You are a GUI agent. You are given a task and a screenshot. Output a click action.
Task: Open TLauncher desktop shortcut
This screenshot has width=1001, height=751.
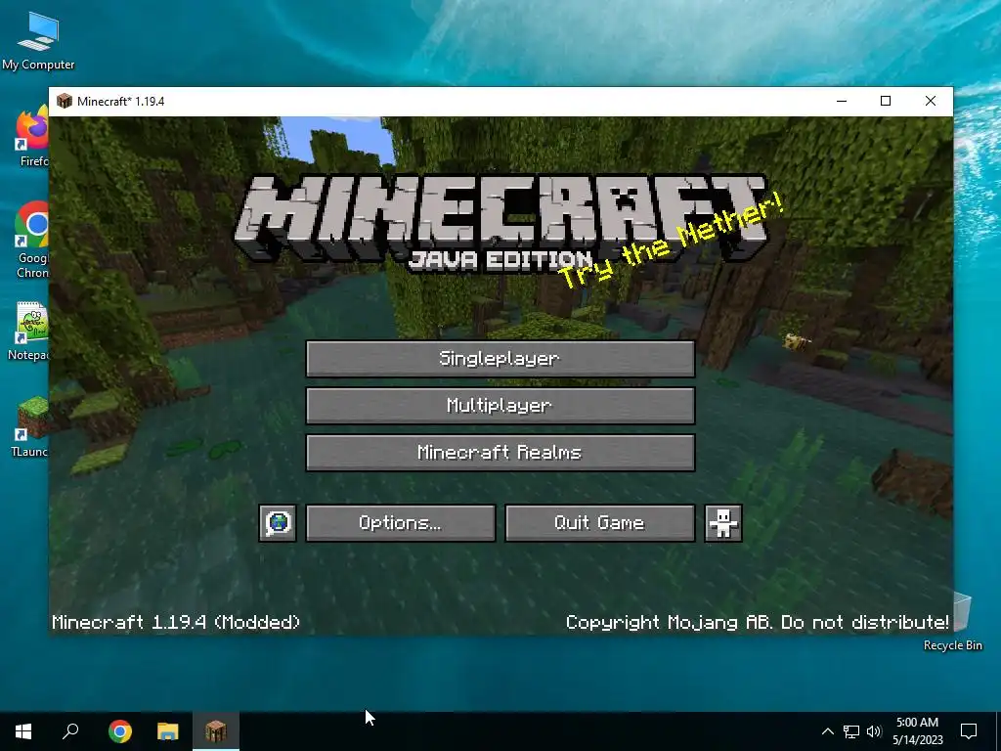[x=30, y=426]
